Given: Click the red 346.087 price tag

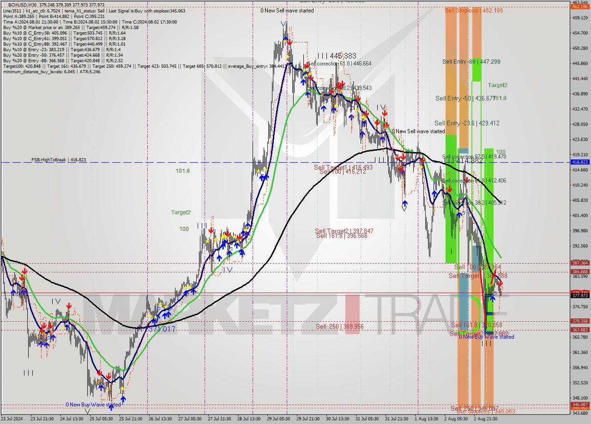Looking at the screenshot, I should [580, 404].
